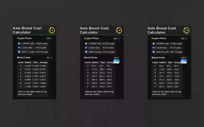Click the Axie Breed Cost Calculator title, right panel

162,30
